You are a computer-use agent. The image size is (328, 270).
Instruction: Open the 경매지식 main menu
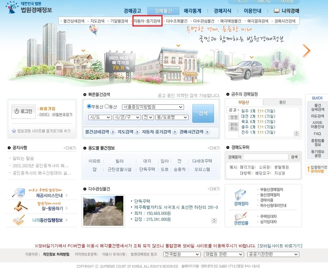click(222, 11)
